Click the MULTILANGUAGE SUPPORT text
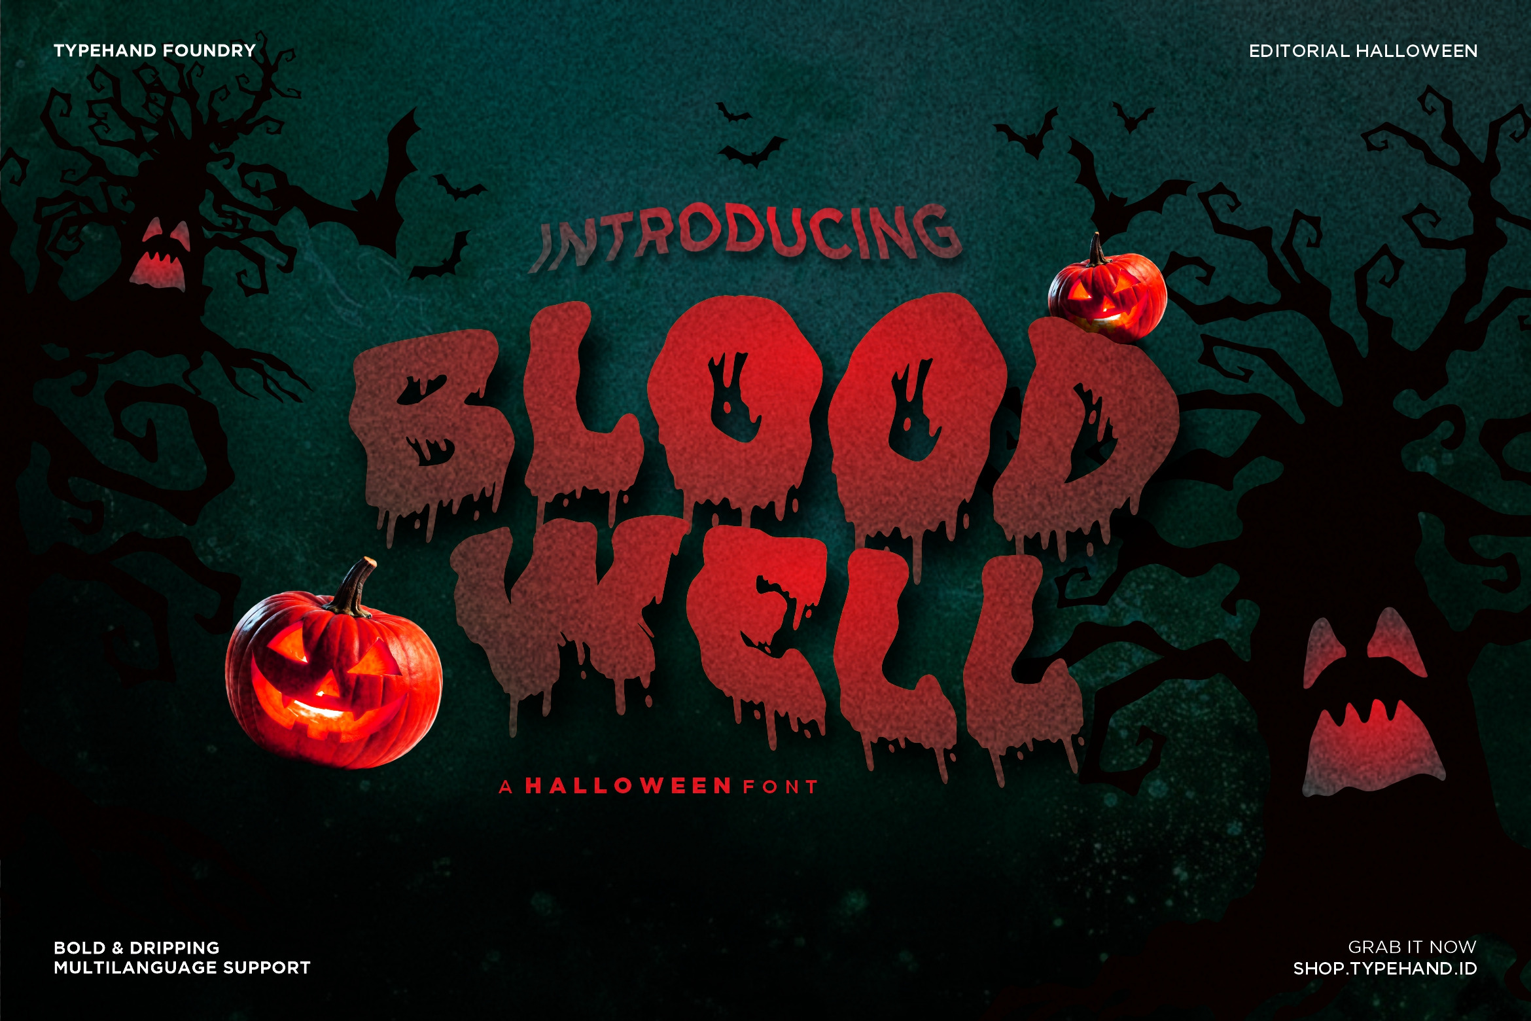Viewport: 1531px width, 1021px height. 182,967
